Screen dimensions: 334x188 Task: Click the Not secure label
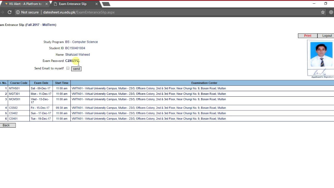click(30, 12)
